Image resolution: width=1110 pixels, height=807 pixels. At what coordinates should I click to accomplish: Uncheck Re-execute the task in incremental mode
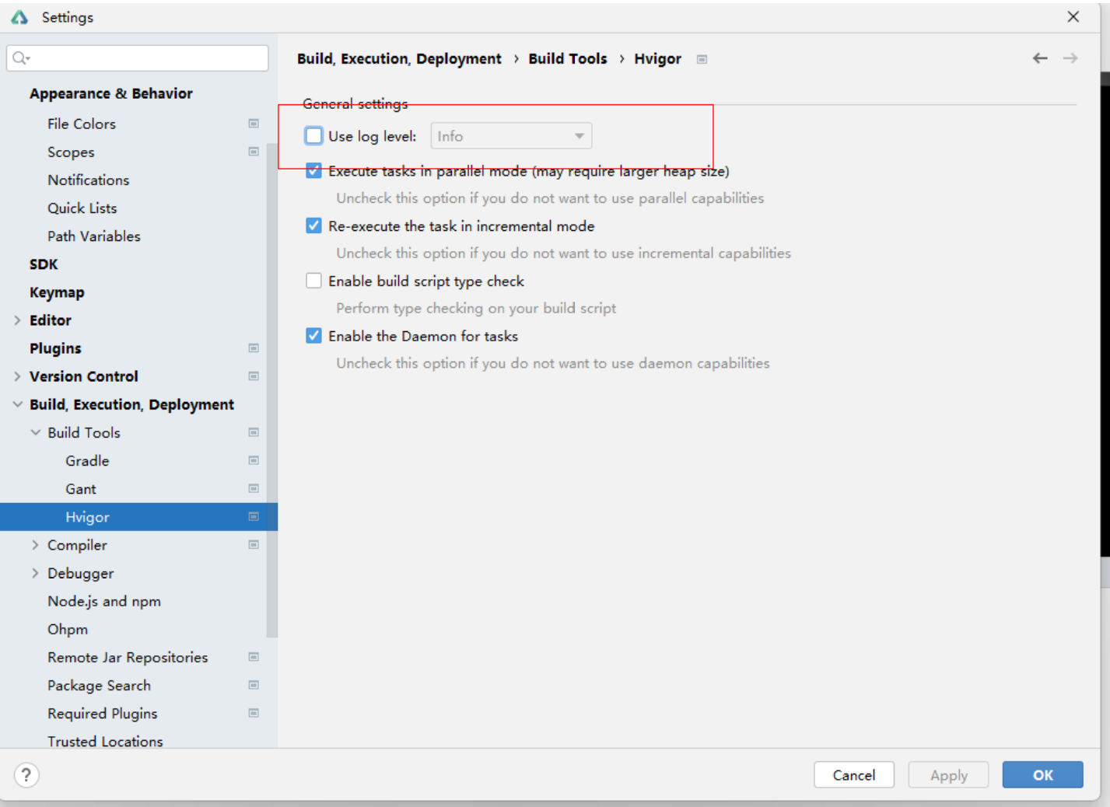[x=313, y=226]
